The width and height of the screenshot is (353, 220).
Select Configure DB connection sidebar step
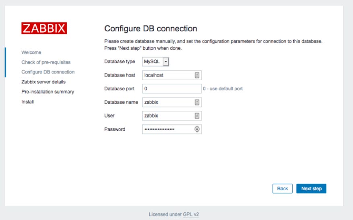pos(48,72)
